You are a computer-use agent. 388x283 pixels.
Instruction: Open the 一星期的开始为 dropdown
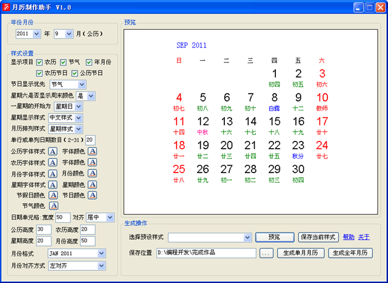68,106
